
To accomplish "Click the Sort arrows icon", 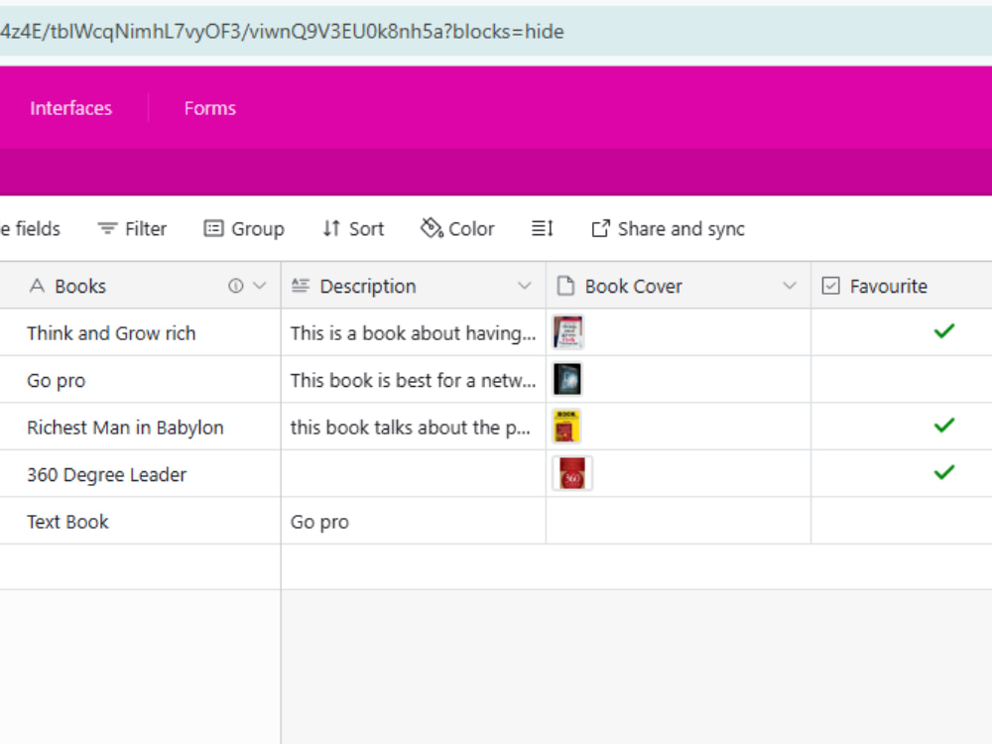I will click(x=331, y=228).
